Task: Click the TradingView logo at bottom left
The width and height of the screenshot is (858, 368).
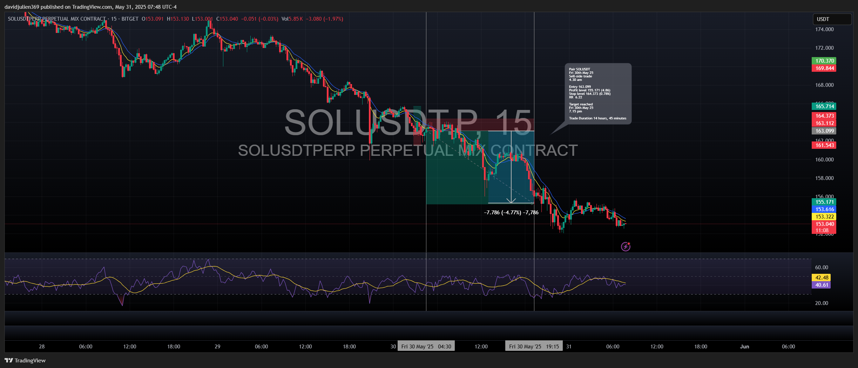Action: pos(25,360)
